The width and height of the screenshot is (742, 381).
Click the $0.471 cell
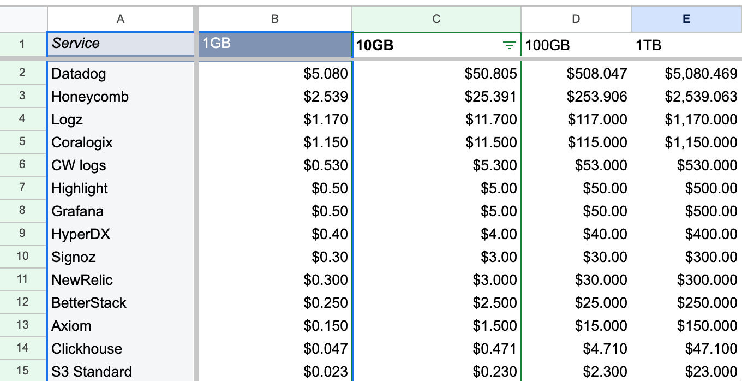pos(437,348)
